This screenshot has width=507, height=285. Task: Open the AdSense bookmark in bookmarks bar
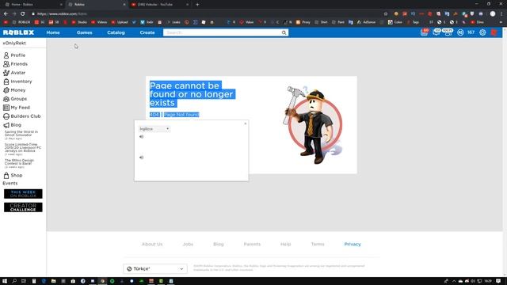(x=366, y=22)
